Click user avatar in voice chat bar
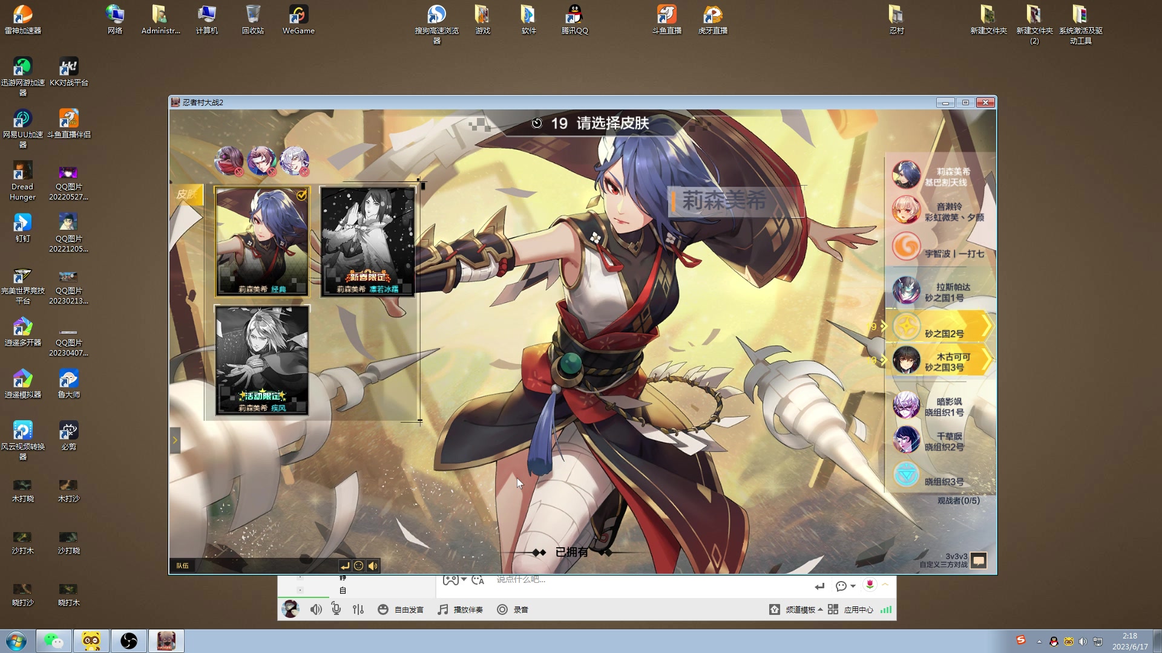Viewport: 1162px width, 653px height. pyautogui.click(x=290, y=609)
